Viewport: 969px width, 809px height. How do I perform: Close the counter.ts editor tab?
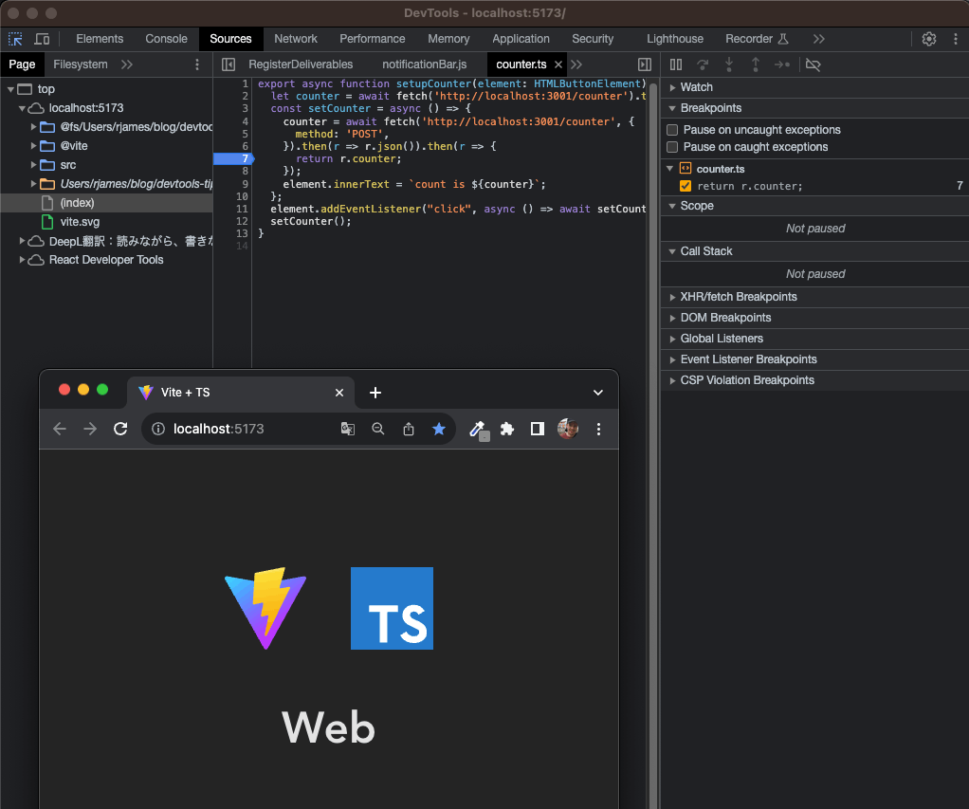tap(558, 64)
